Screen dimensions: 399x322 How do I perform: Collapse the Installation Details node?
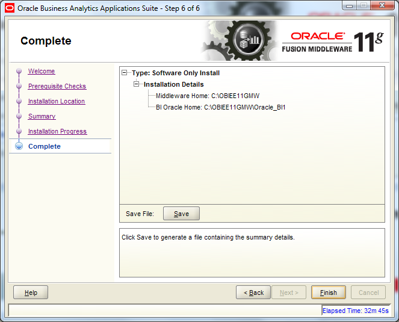(137, 84)
